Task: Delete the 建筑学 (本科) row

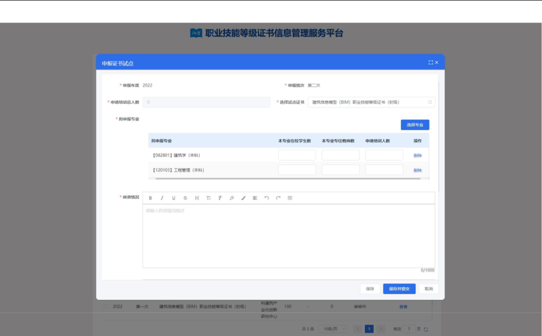Action: coord(418,155)
